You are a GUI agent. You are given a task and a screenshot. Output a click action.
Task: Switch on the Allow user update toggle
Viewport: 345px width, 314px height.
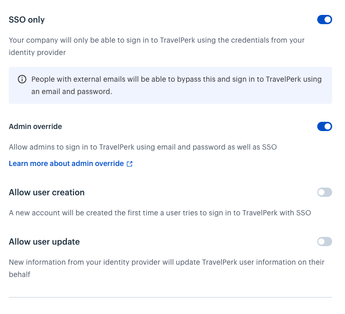coord(324,242)
